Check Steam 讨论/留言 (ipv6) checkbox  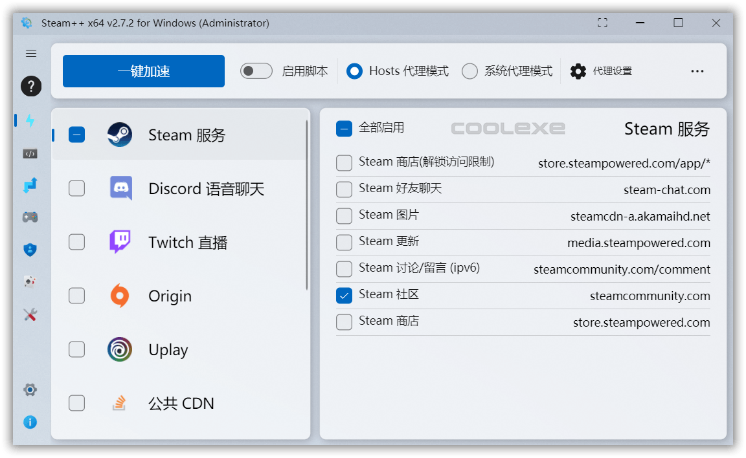(x=344, y=269)
